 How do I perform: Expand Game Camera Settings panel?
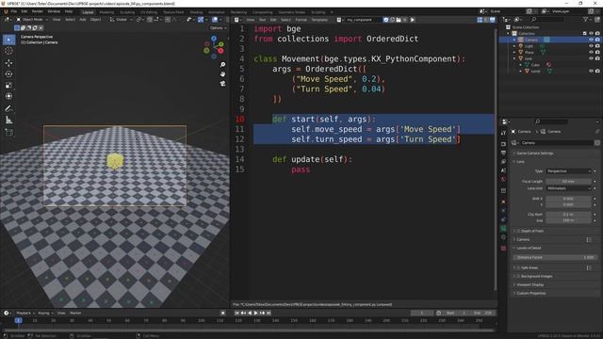pos(534,153)
